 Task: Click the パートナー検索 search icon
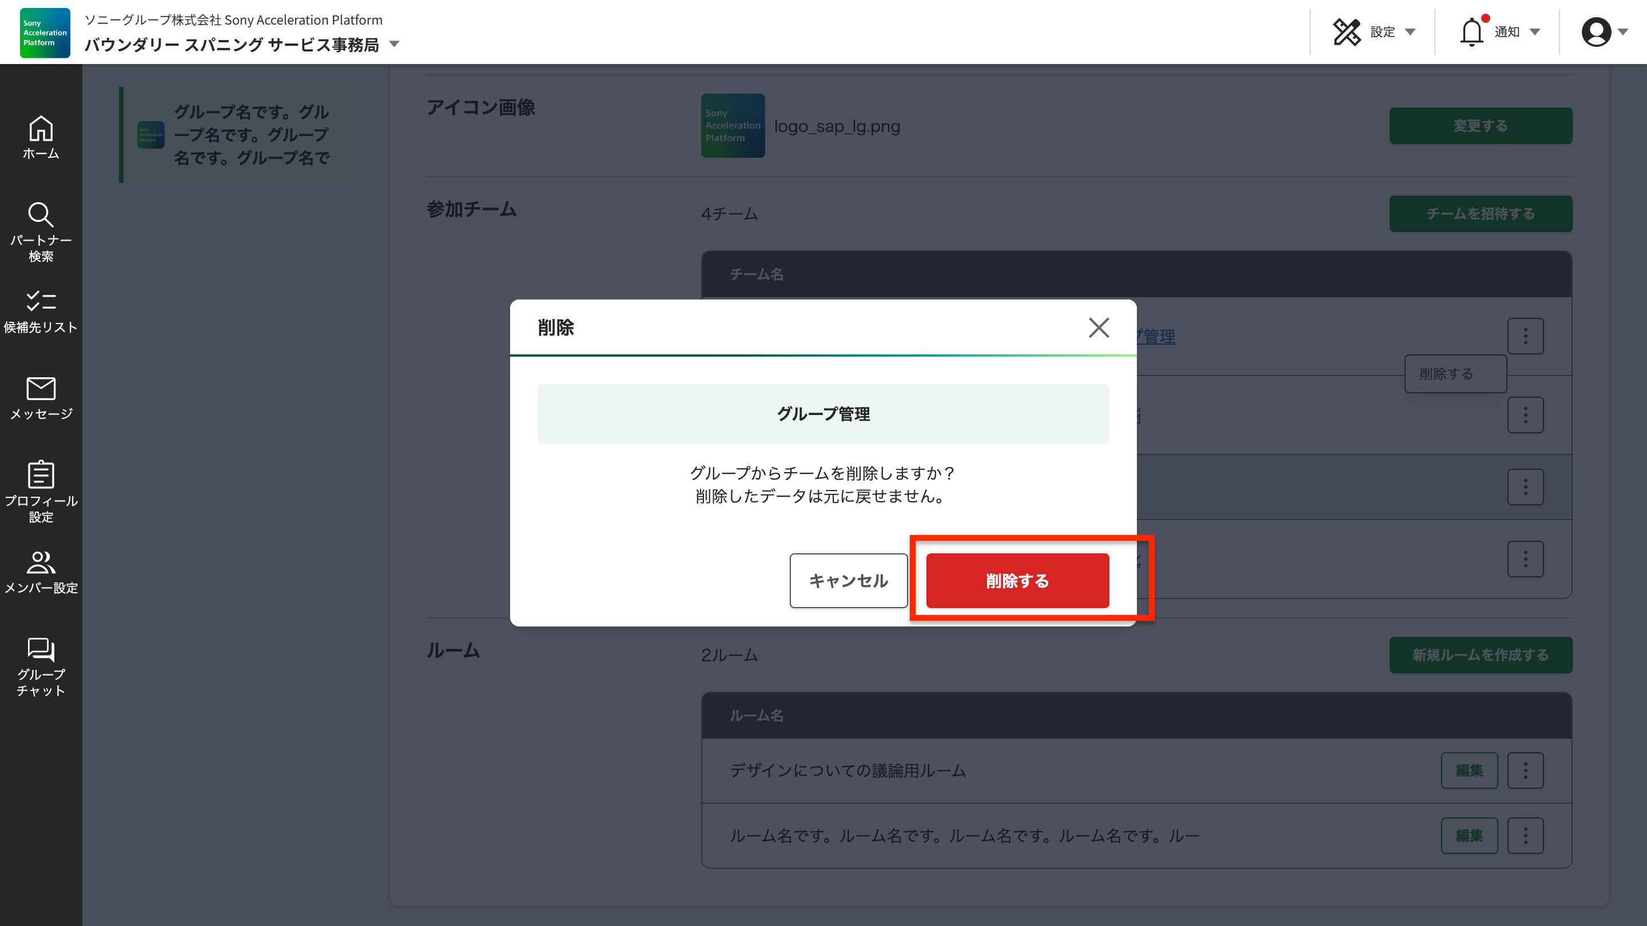point(41,215)
